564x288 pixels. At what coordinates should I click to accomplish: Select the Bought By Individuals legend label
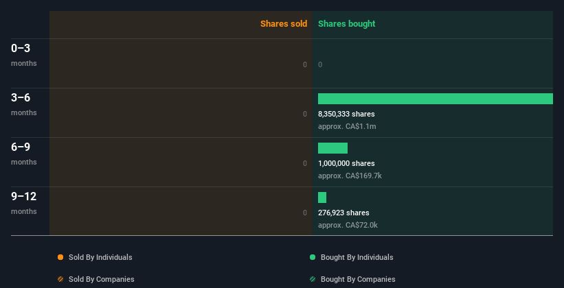(357, 257)
